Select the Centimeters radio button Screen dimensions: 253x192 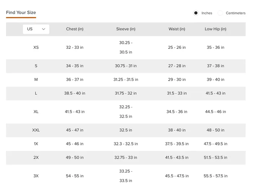pos(220,13)
